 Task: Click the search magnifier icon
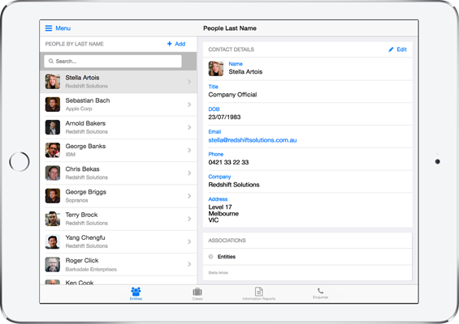click(51, 61)
